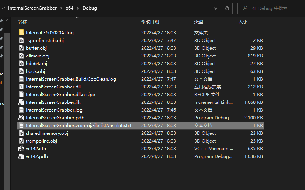Click the Incremental Link... type cell

[x=214, y=102]
